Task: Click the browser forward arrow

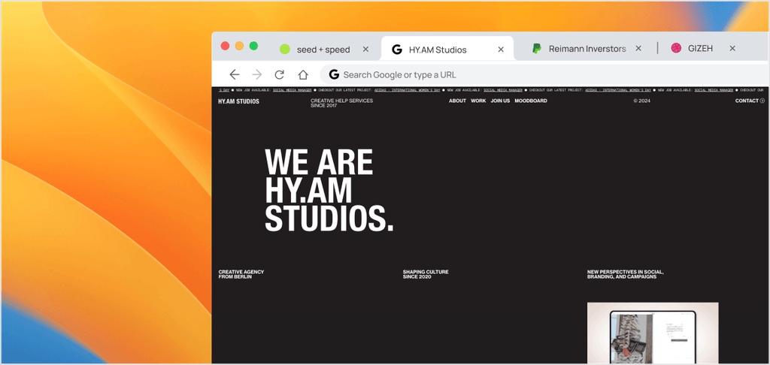Action: (x=257, y=74)
